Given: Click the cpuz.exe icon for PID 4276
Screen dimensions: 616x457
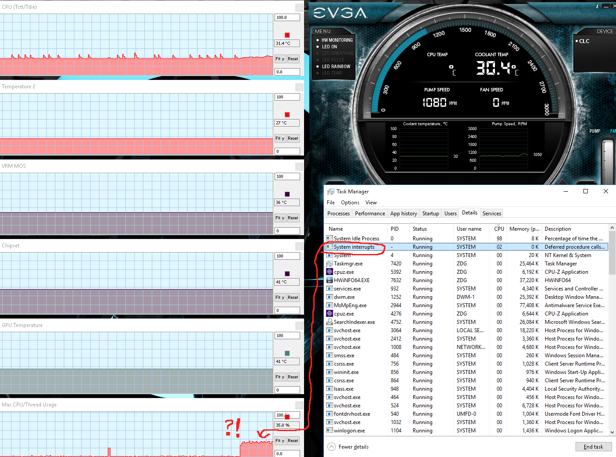Looking at the screenshot, I should coord(330,314).
